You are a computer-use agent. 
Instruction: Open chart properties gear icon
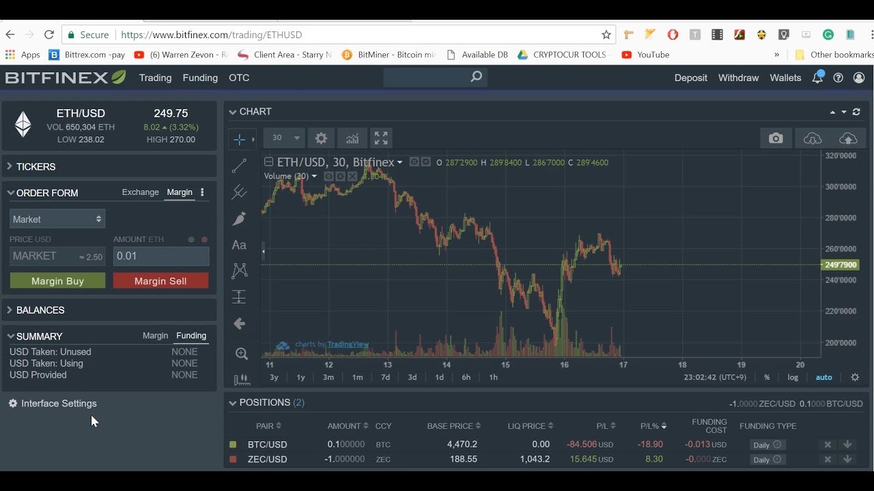coord(321,138)
